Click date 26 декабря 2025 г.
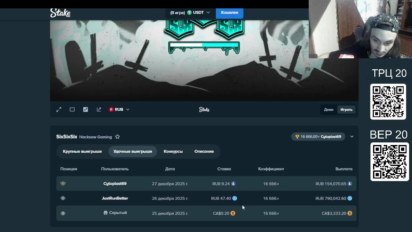Image resolution: width=412 pixels, height=232 pixels. tap(170, 198)
